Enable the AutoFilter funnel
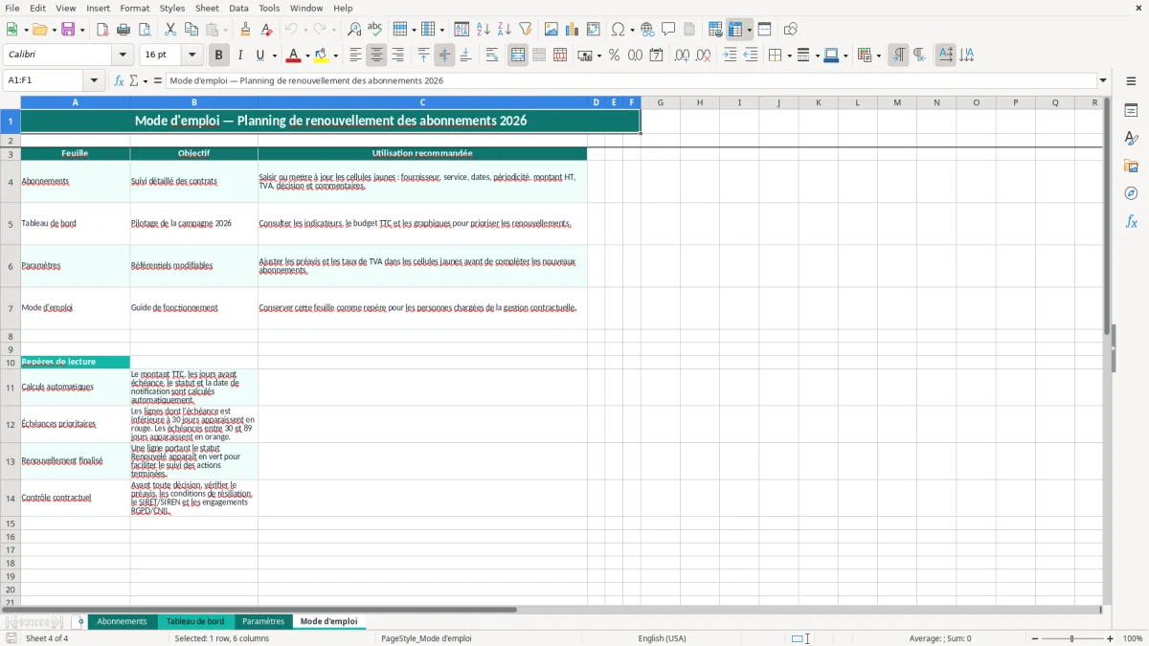 [526, 30]
